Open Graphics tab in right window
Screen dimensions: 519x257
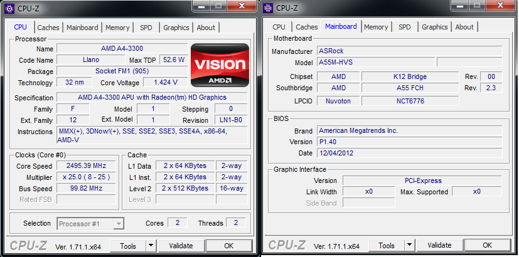pos(435,27)
